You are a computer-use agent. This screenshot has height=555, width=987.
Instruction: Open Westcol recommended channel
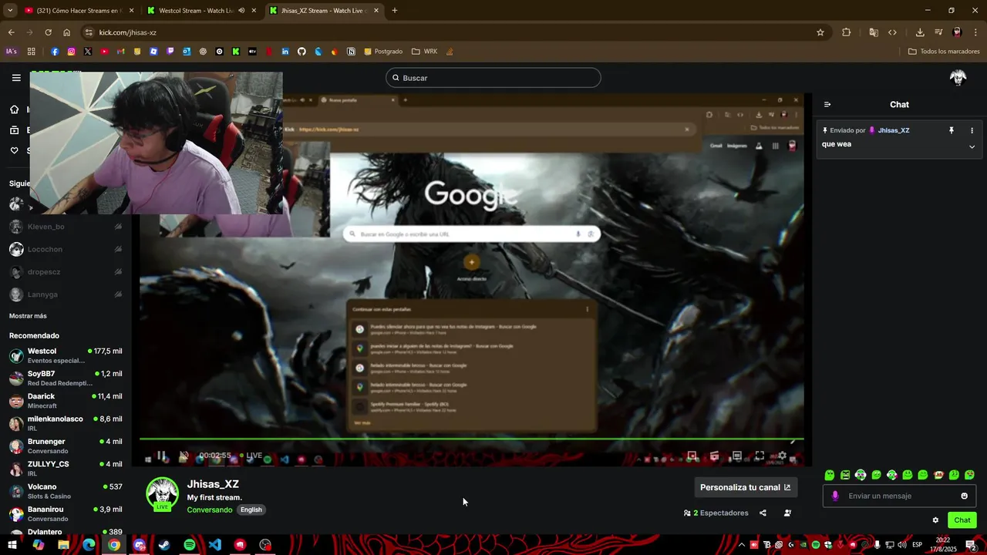(66, 355)
